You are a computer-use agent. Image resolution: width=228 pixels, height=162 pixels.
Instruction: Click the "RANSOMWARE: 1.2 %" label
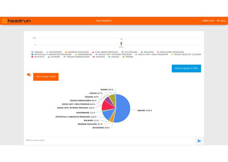click(x=86, y=113)
